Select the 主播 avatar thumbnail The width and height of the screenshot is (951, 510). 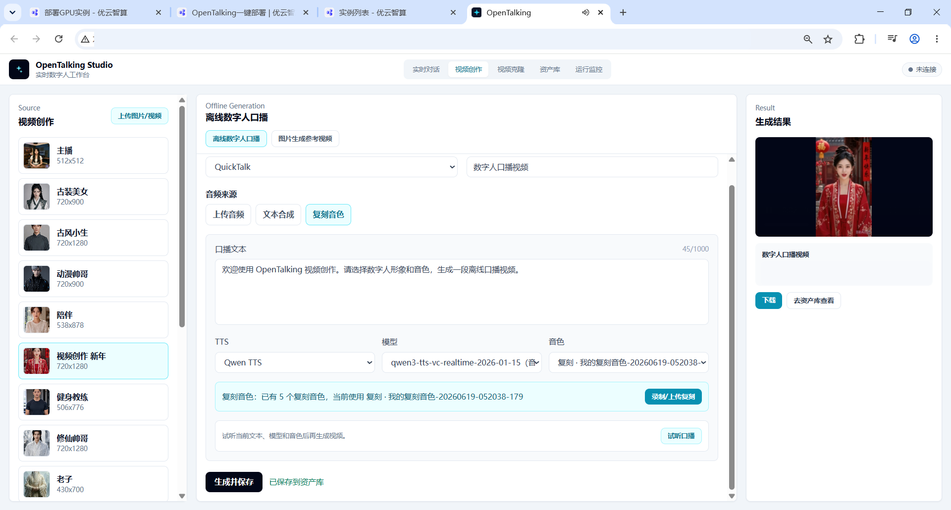[37, 155]
